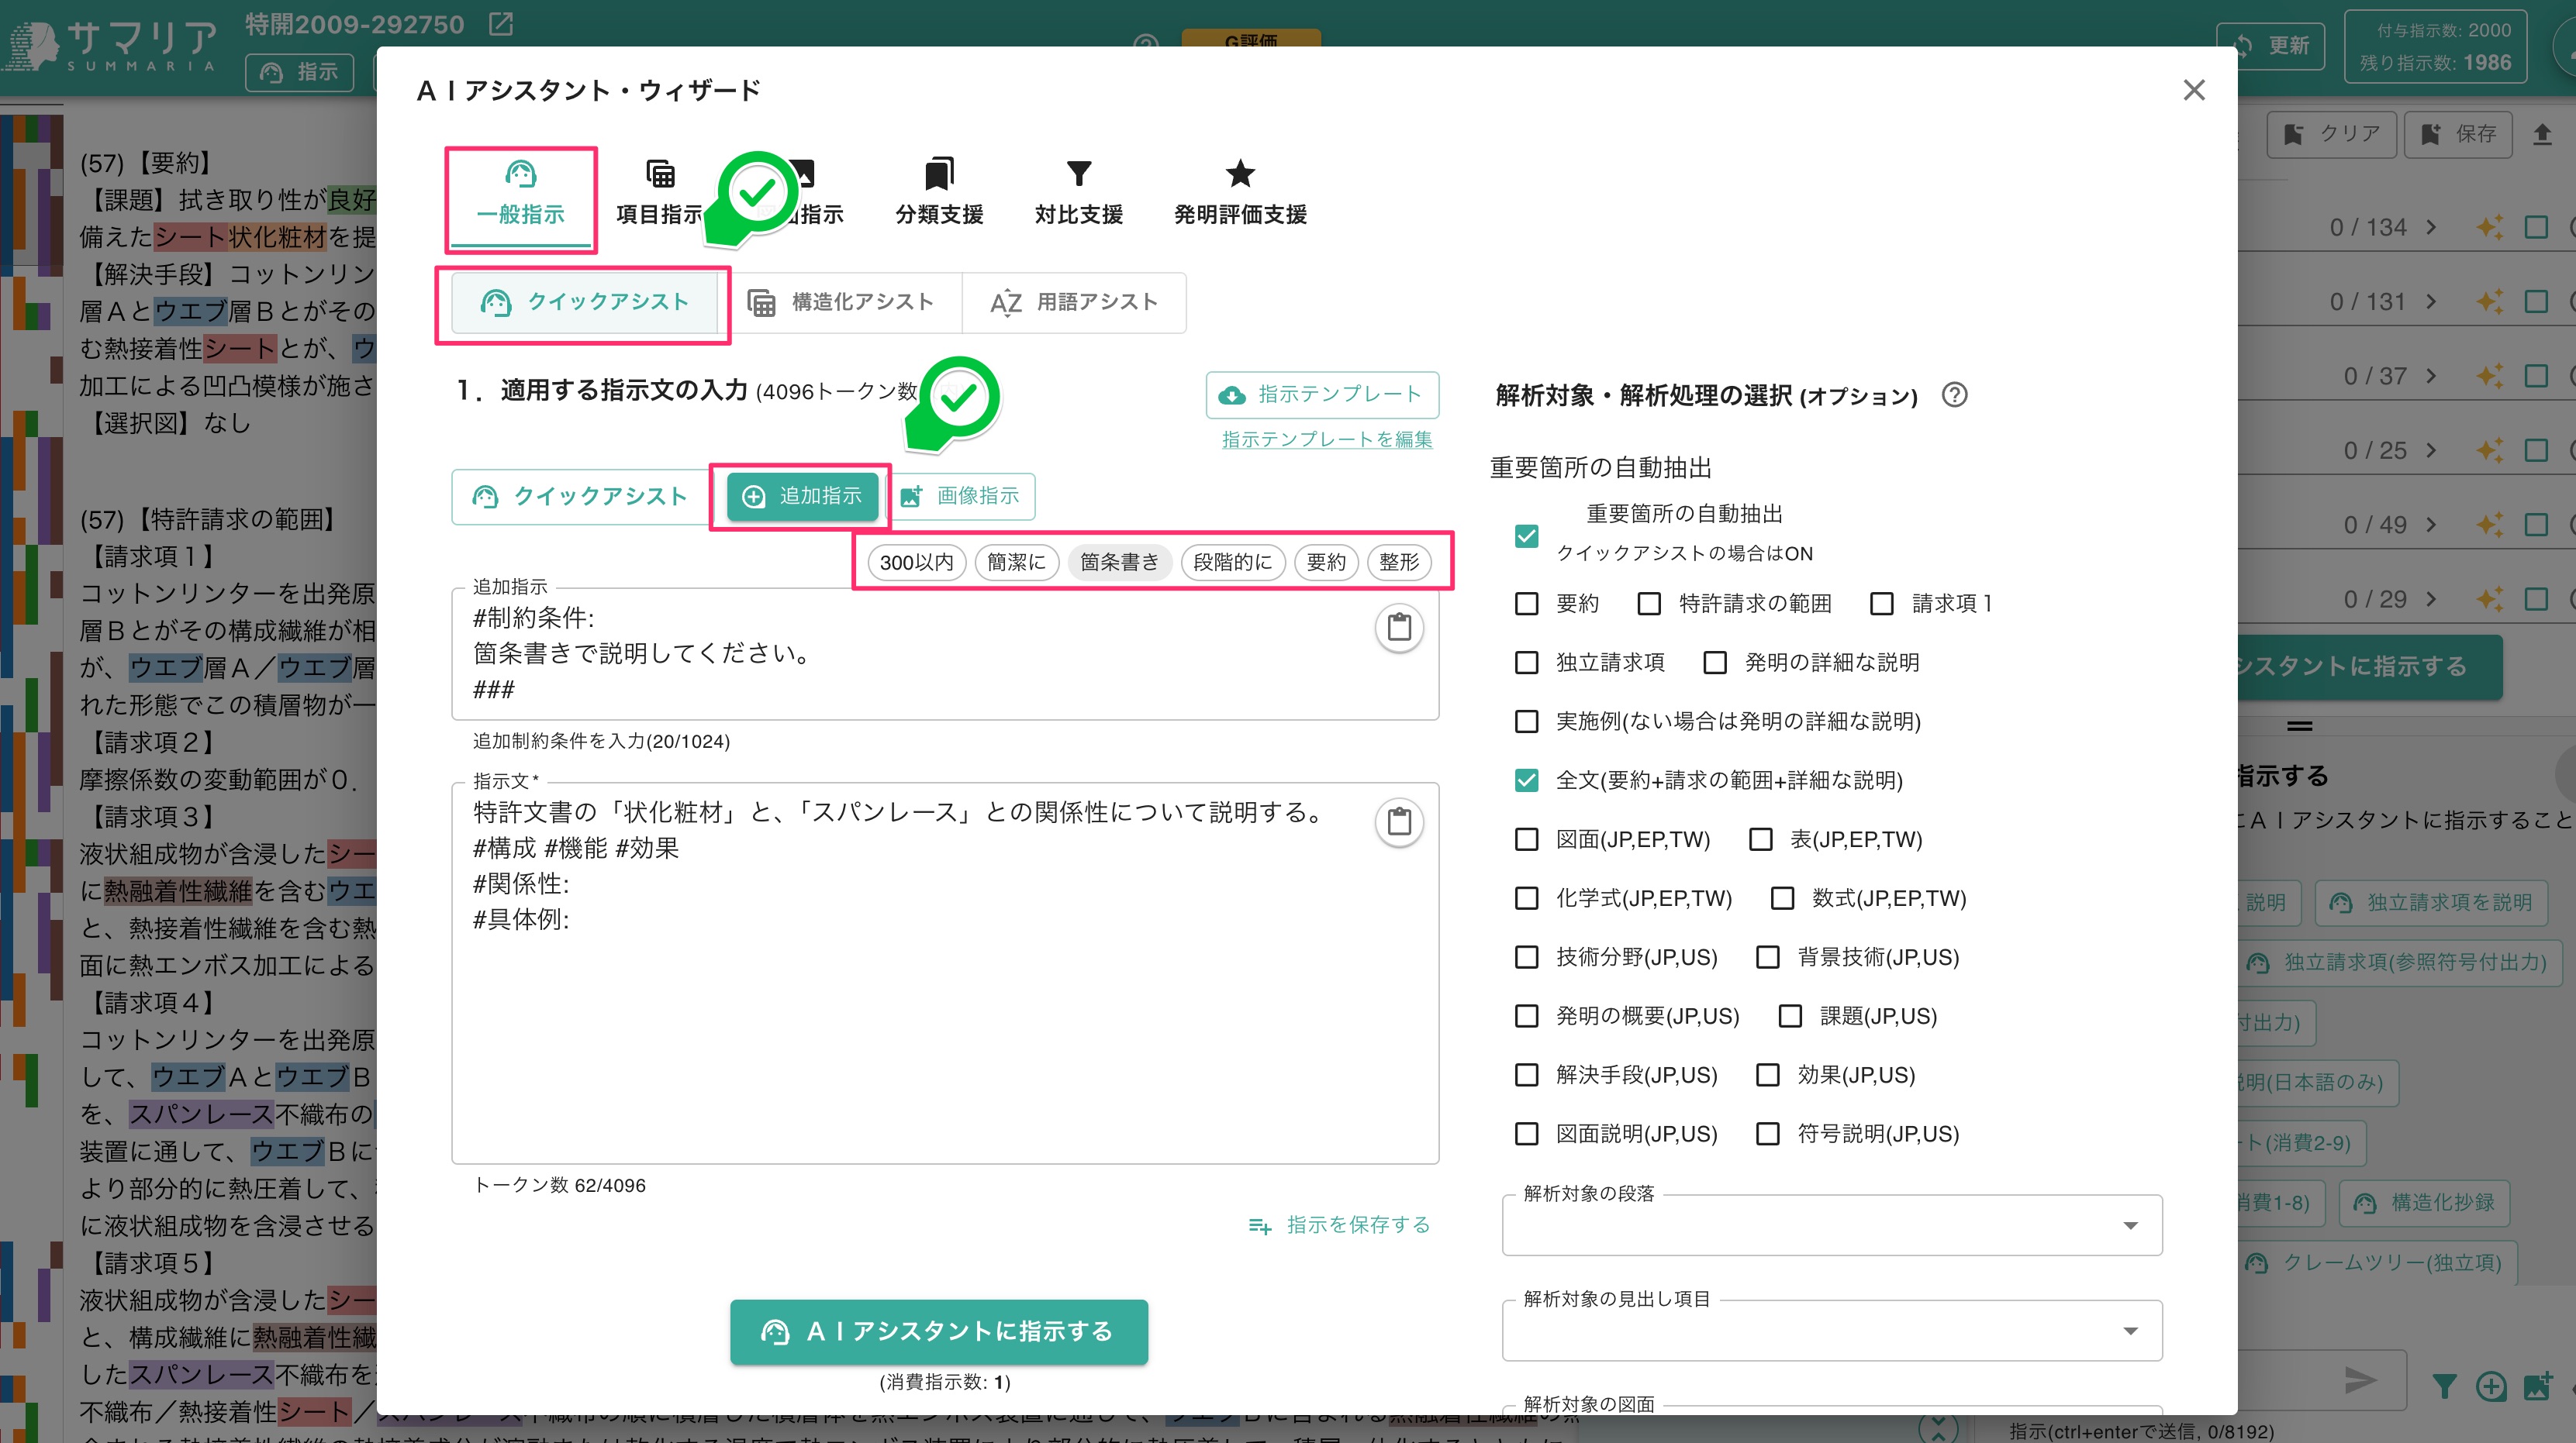Click 更新 button in background header
Image resolution: width=2576 pixels, height=1443 pixels.
pyautogui.click(x=2272, y=46)
